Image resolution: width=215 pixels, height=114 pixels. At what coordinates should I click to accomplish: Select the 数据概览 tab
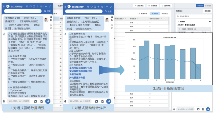pyautogui.click(x=165, y=14)
